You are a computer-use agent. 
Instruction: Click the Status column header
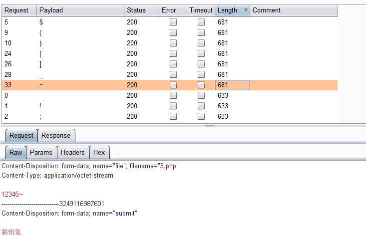pyautogui.click(x=141, y=10)
